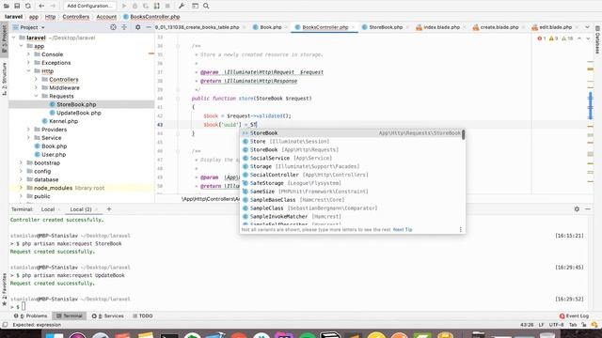This screenshot has height=338, width=602.
Task: Hide the Project panel with the minus icon
Action: pos(149,27)
